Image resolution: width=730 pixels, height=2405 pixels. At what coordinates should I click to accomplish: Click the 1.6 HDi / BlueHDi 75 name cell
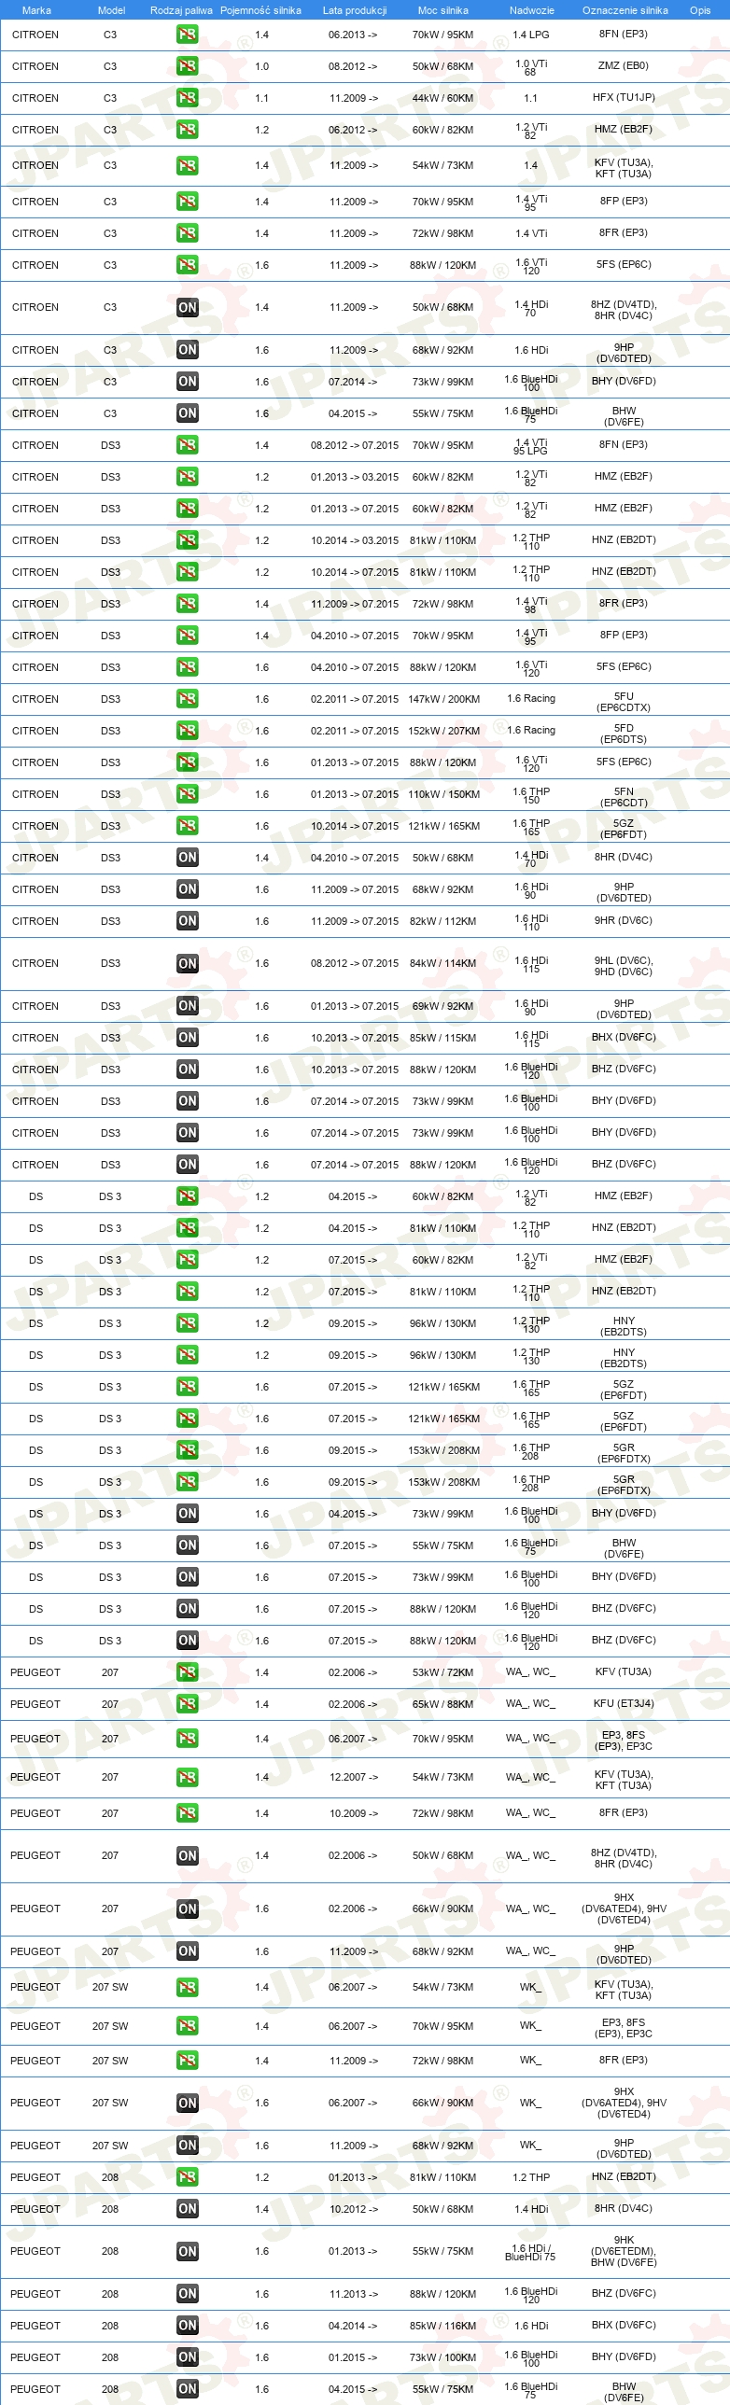(x=530, y=2252)
